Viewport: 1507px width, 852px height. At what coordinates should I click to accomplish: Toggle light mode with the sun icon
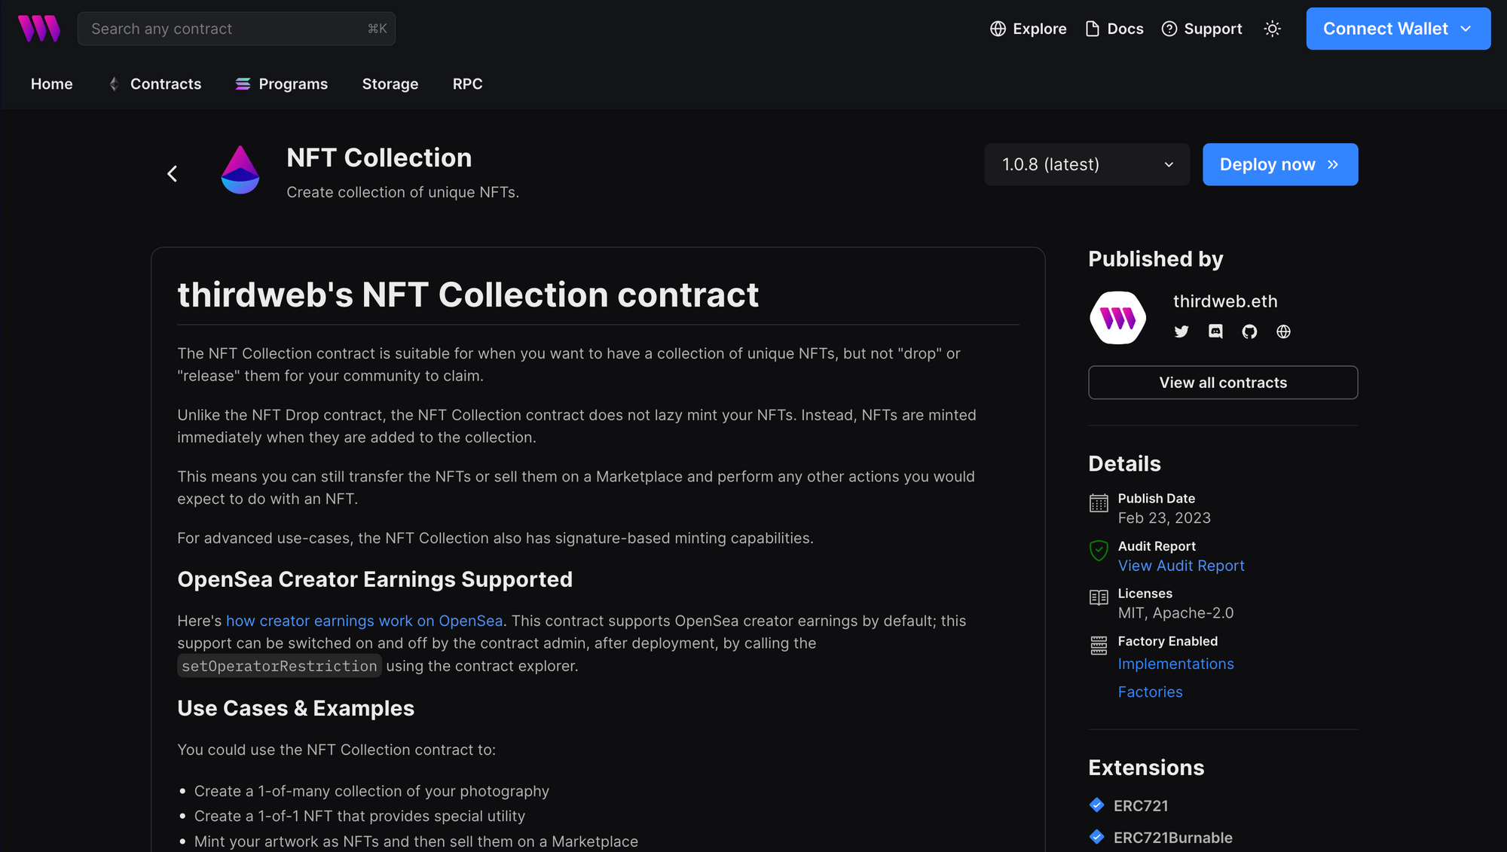pyautogui.click(x=1272, y=28)
